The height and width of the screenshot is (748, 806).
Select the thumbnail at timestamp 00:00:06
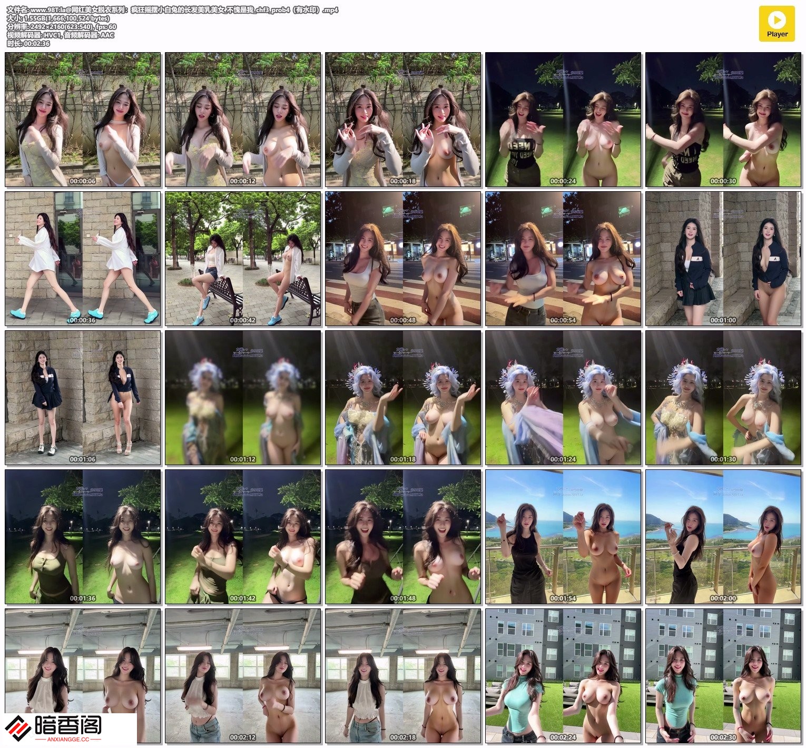(x=83, y=120)
